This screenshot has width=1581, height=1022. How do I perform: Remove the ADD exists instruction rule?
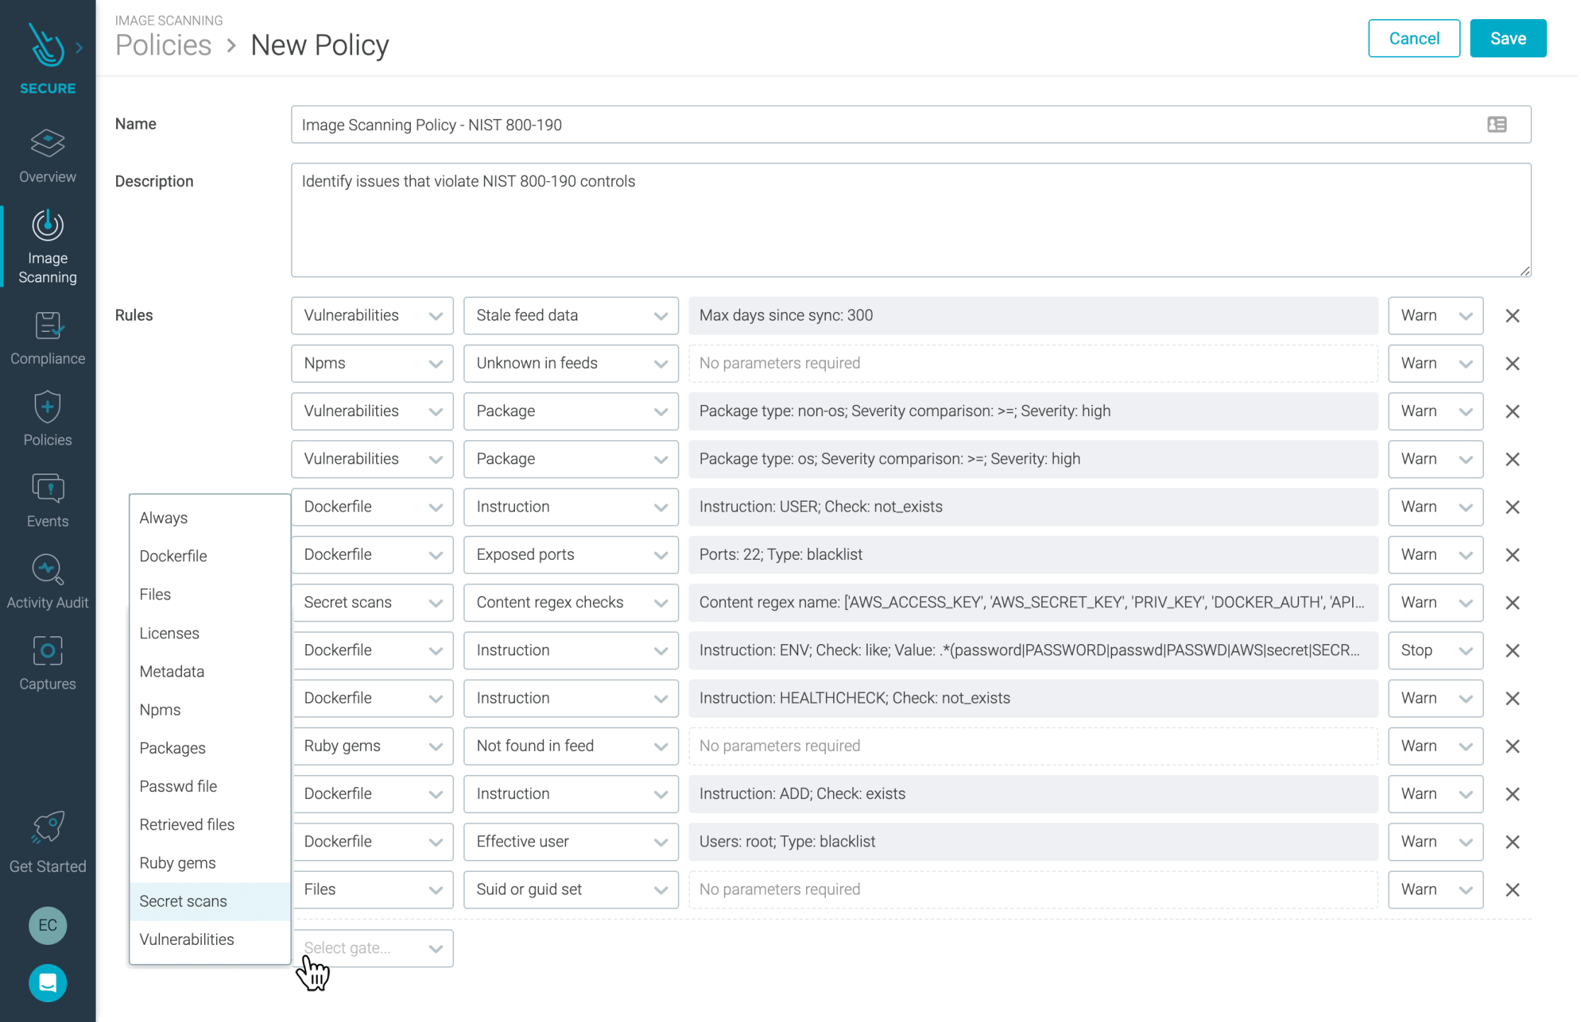point(1512,794)
